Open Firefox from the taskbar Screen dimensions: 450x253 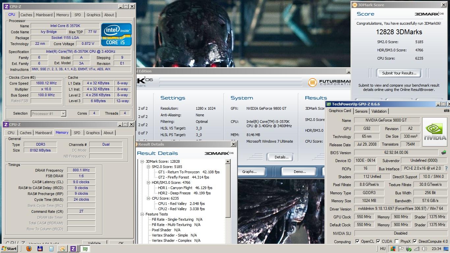coord(29,249)
